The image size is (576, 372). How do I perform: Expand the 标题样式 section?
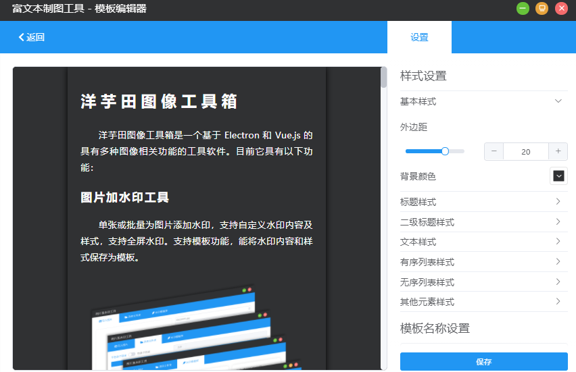[483, 202]
